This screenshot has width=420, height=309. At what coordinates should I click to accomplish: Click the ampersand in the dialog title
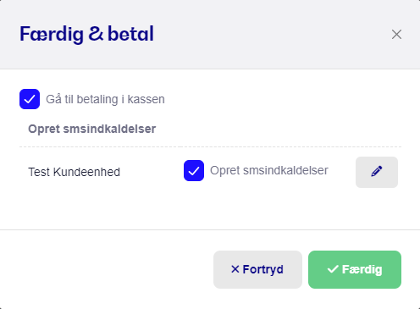point(96,34)
